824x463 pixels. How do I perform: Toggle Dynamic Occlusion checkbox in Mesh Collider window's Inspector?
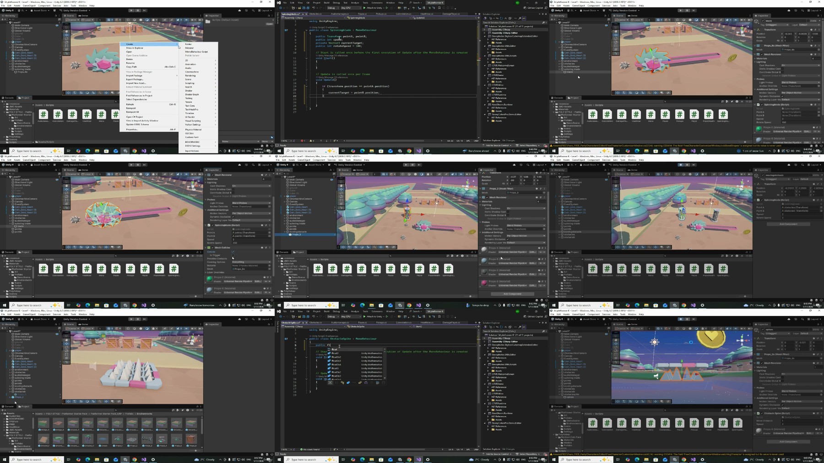coord(233,217)
